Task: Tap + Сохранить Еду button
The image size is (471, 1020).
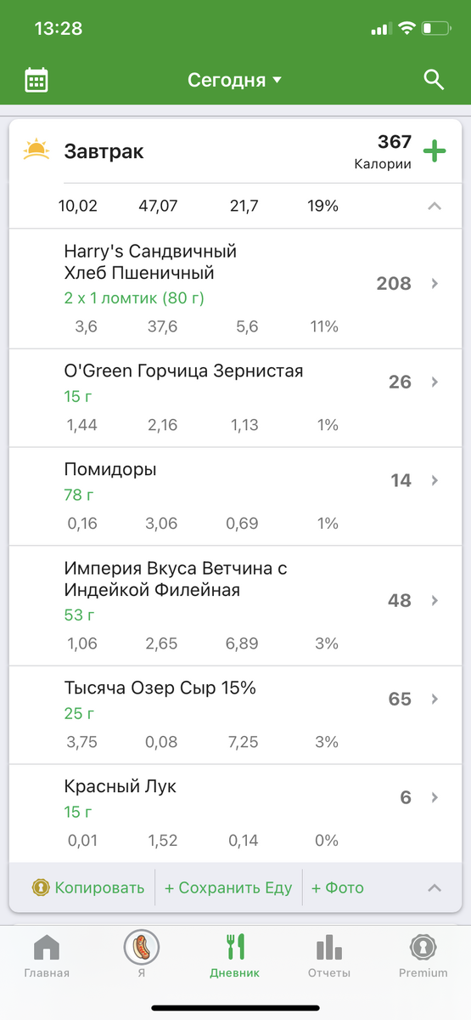Action: (228, 888)
